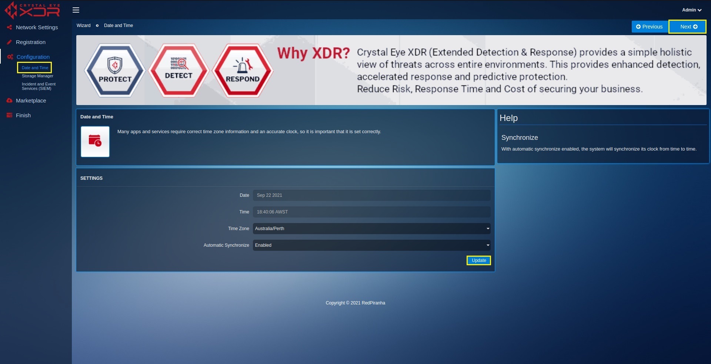711x364 pixels.
Task: Click the SETTINGS section header
Action: click(x=91, y=178)
